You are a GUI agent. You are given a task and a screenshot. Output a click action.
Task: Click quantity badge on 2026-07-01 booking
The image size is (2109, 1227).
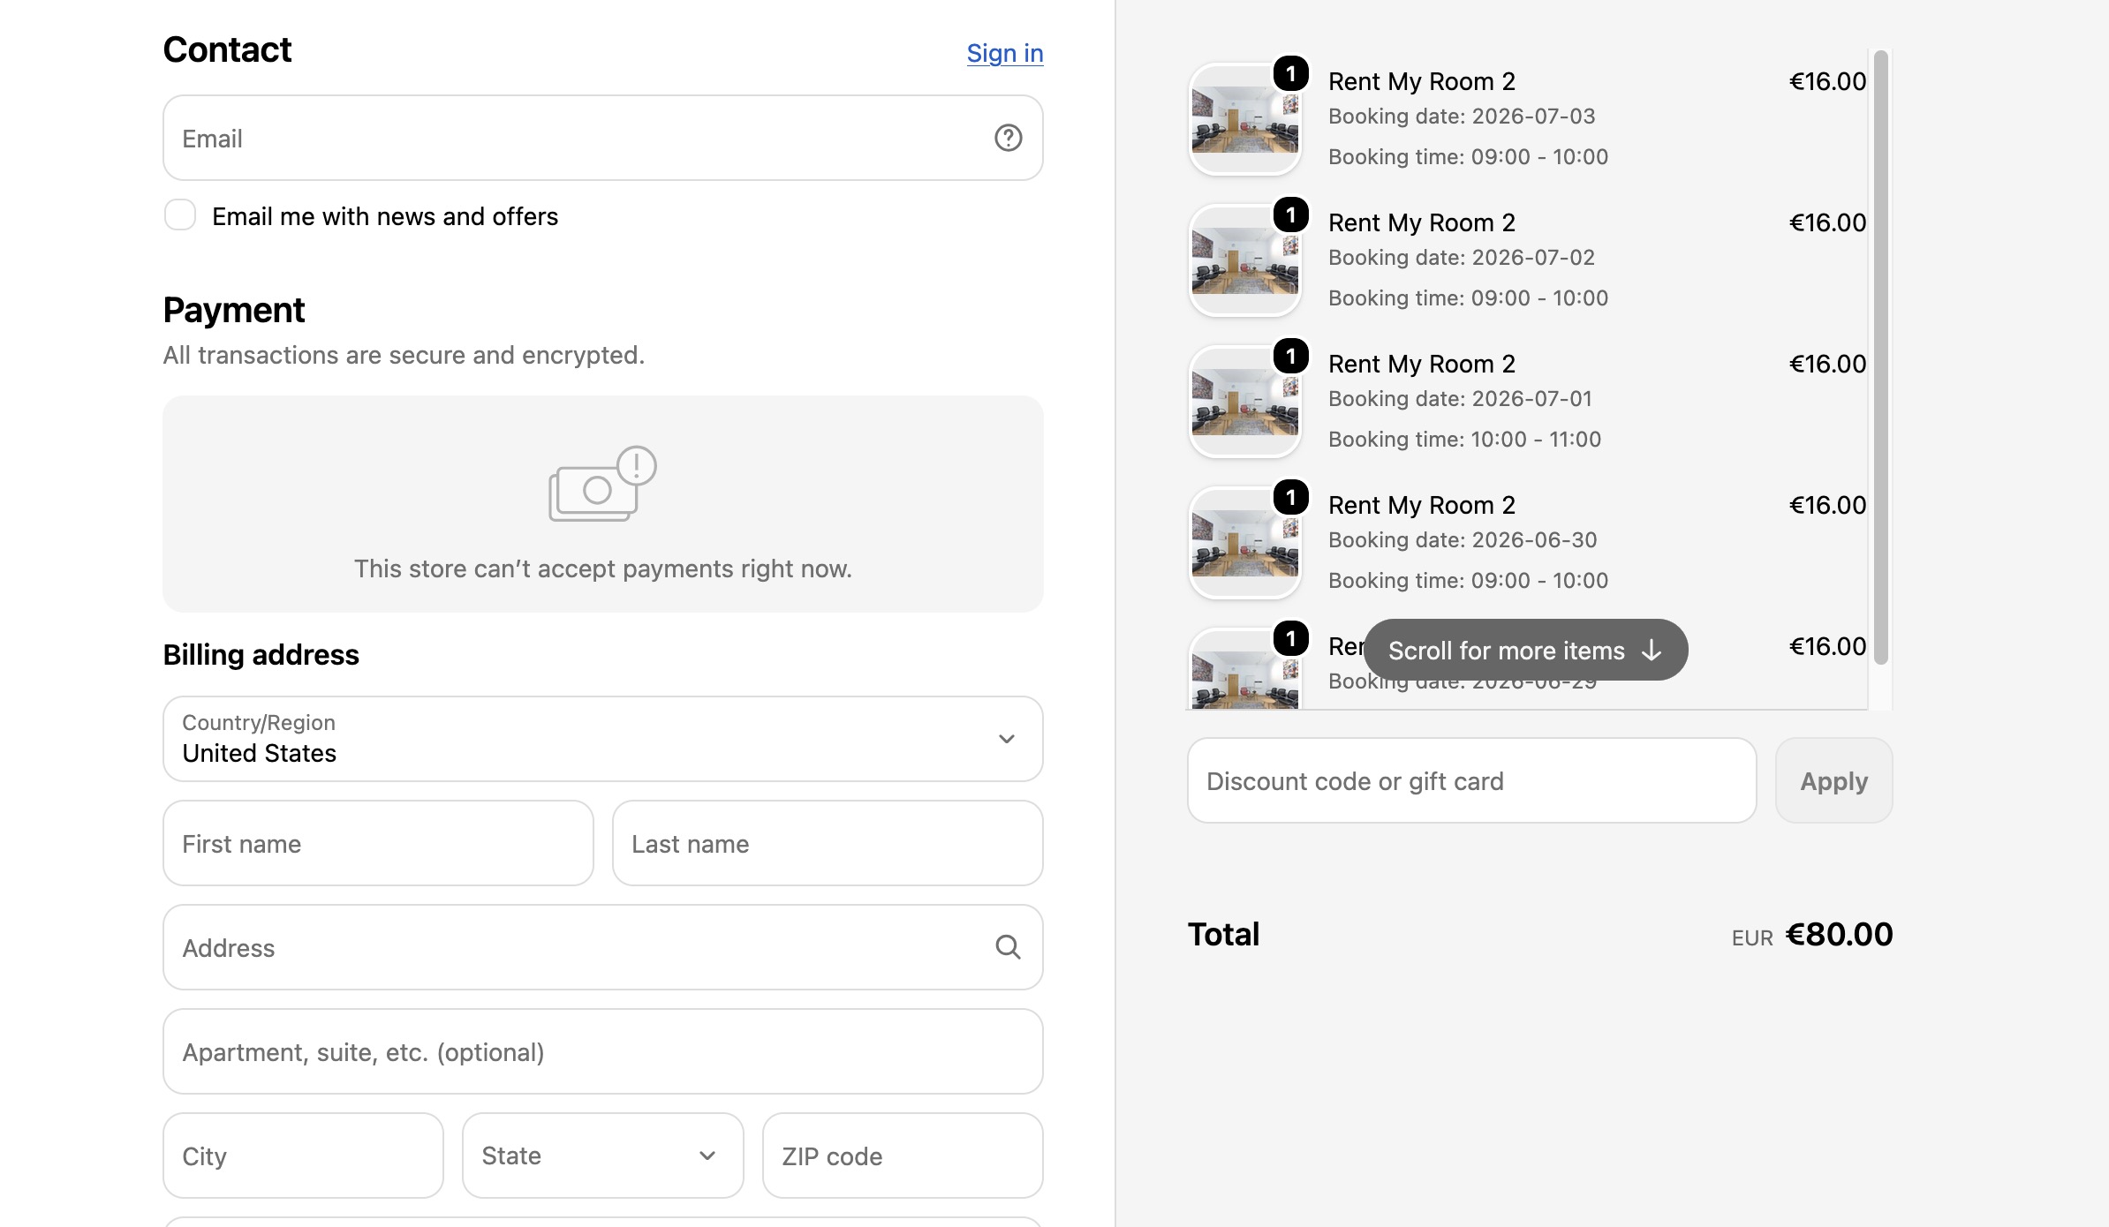(1290, 356)
